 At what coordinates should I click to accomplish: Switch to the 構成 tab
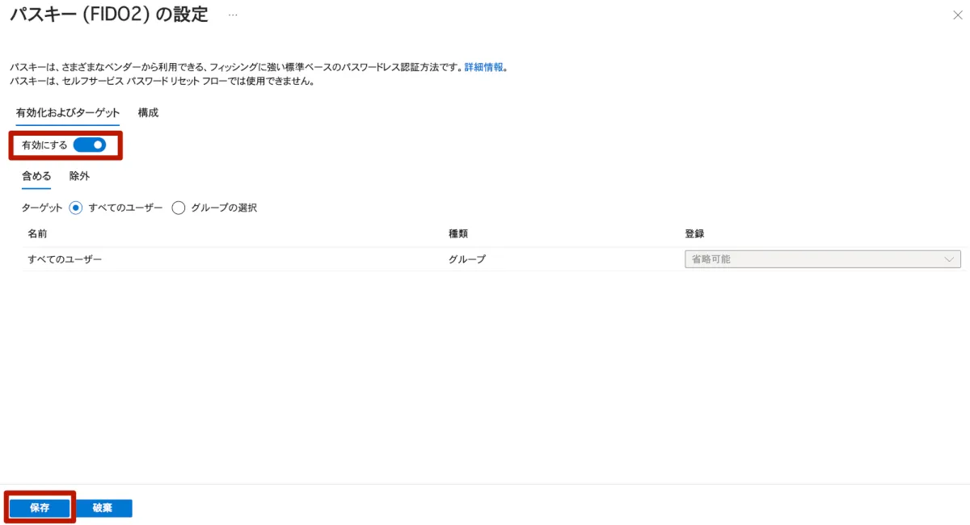point(148,113)
